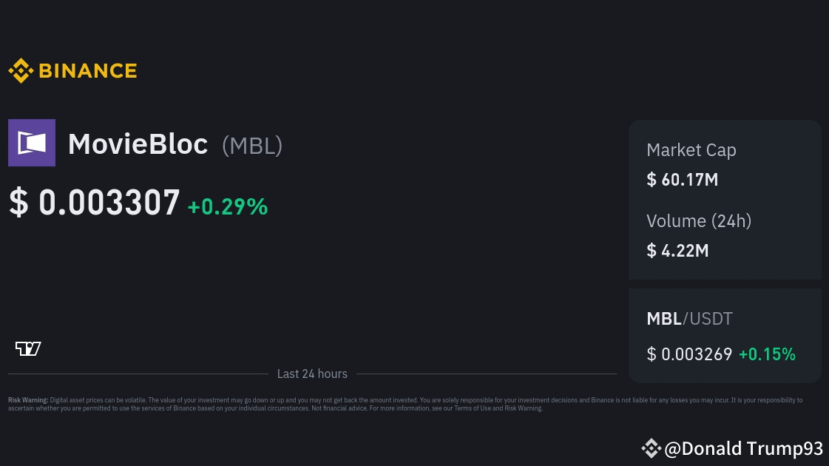Select the MovieBloc coin name

[138, 144]
